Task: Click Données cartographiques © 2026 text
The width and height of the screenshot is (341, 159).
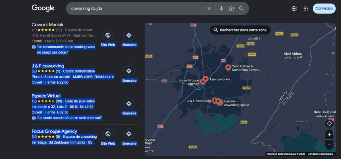Action: click(286, 154)
